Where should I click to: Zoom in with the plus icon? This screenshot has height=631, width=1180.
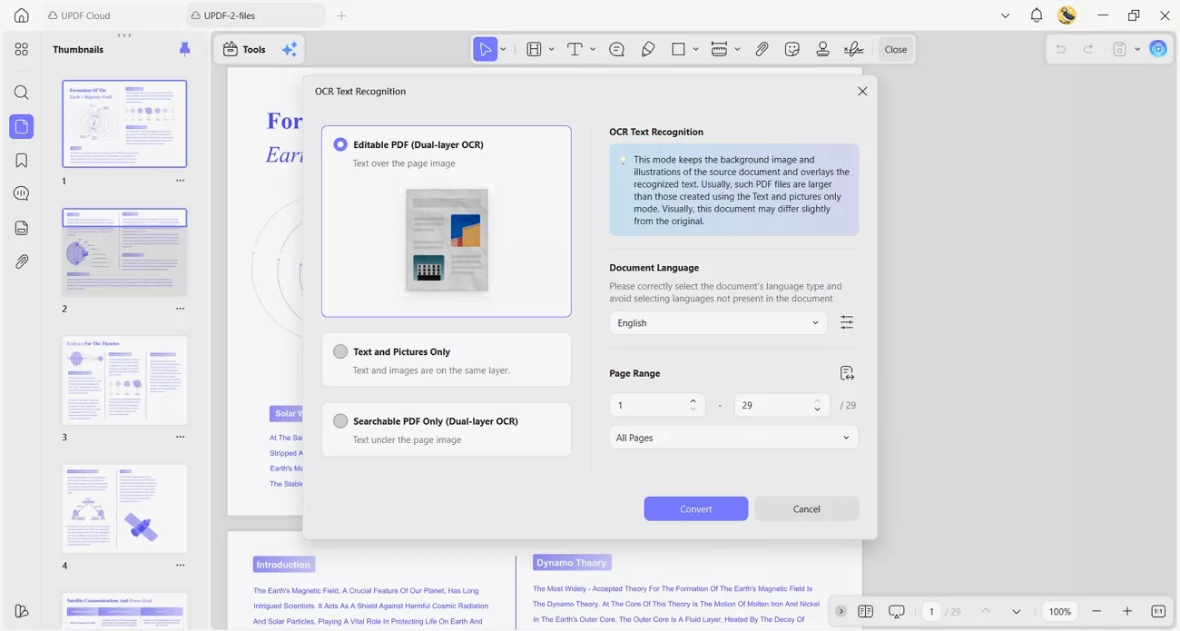[x=1127, y=611]
